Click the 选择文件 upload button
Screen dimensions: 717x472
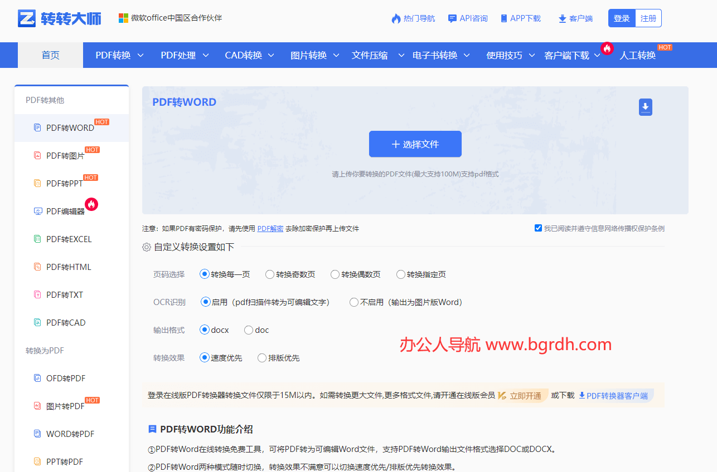(415, 144)
